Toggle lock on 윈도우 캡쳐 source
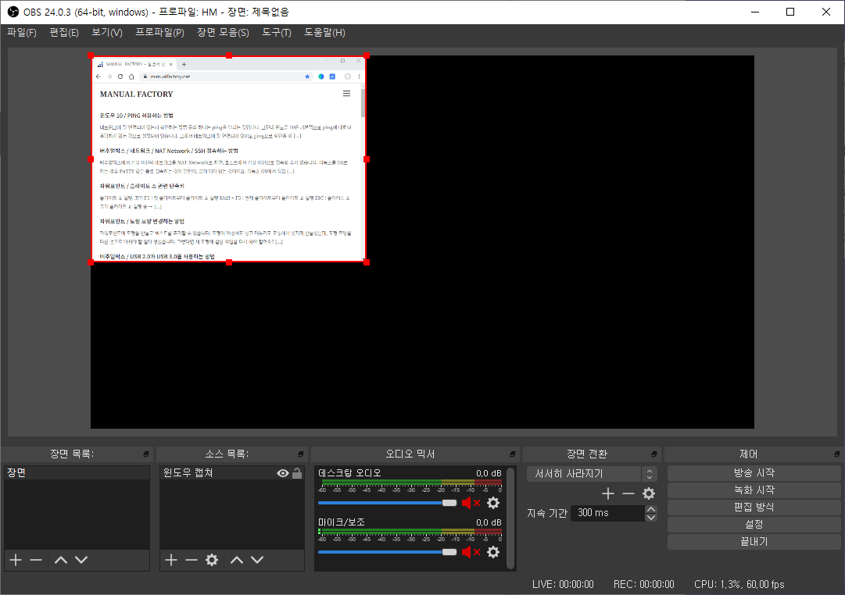845x595 pixels. coord(297,473)
